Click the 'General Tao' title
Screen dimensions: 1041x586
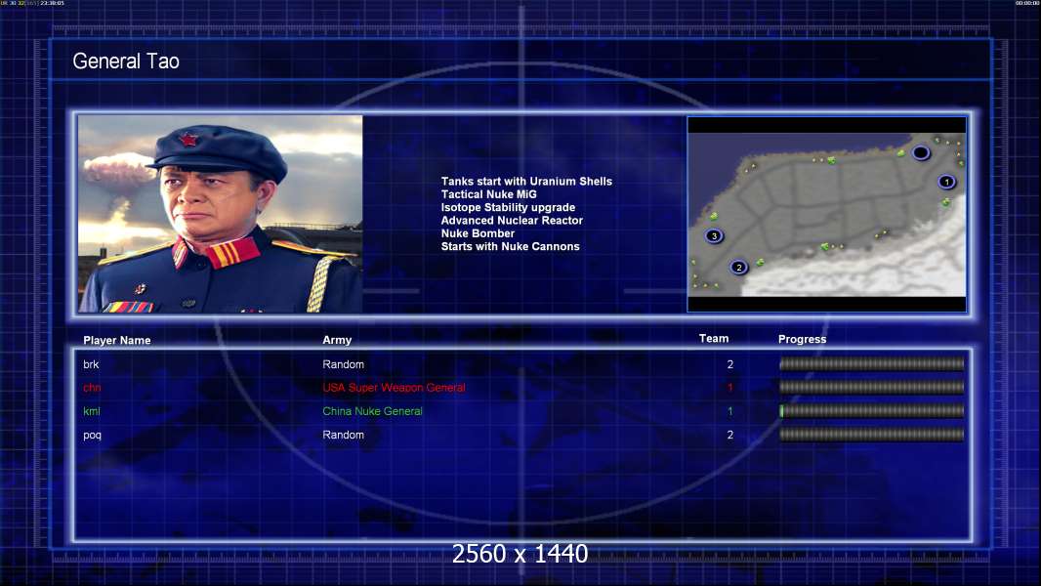click(126, 62)
